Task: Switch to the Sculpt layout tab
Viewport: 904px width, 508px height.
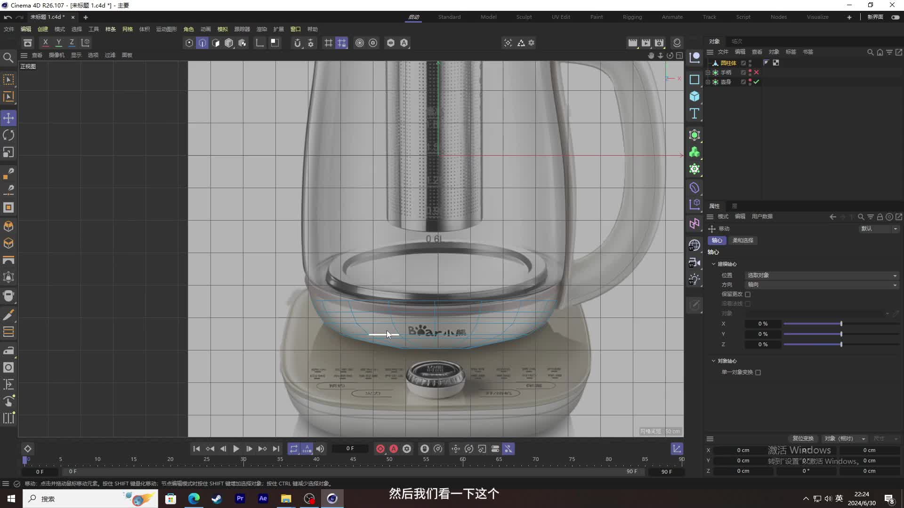Action: click(524, 17)
